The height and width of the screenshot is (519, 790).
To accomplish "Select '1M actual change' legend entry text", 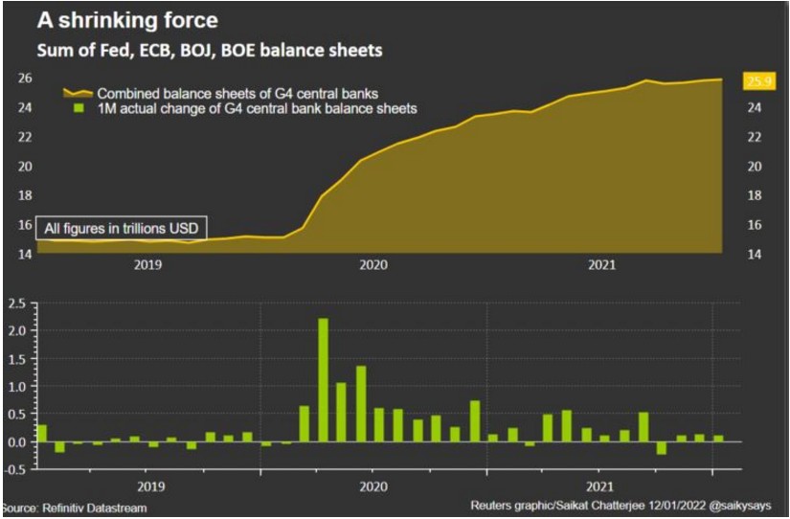I will 257,109.
